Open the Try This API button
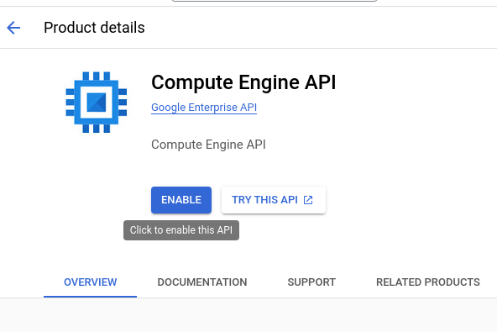 274,200
